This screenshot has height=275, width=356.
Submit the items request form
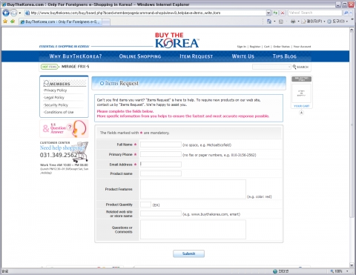coord(188,254)
